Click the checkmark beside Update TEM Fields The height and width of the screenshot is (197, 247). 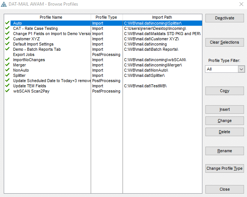click(7, 86)
